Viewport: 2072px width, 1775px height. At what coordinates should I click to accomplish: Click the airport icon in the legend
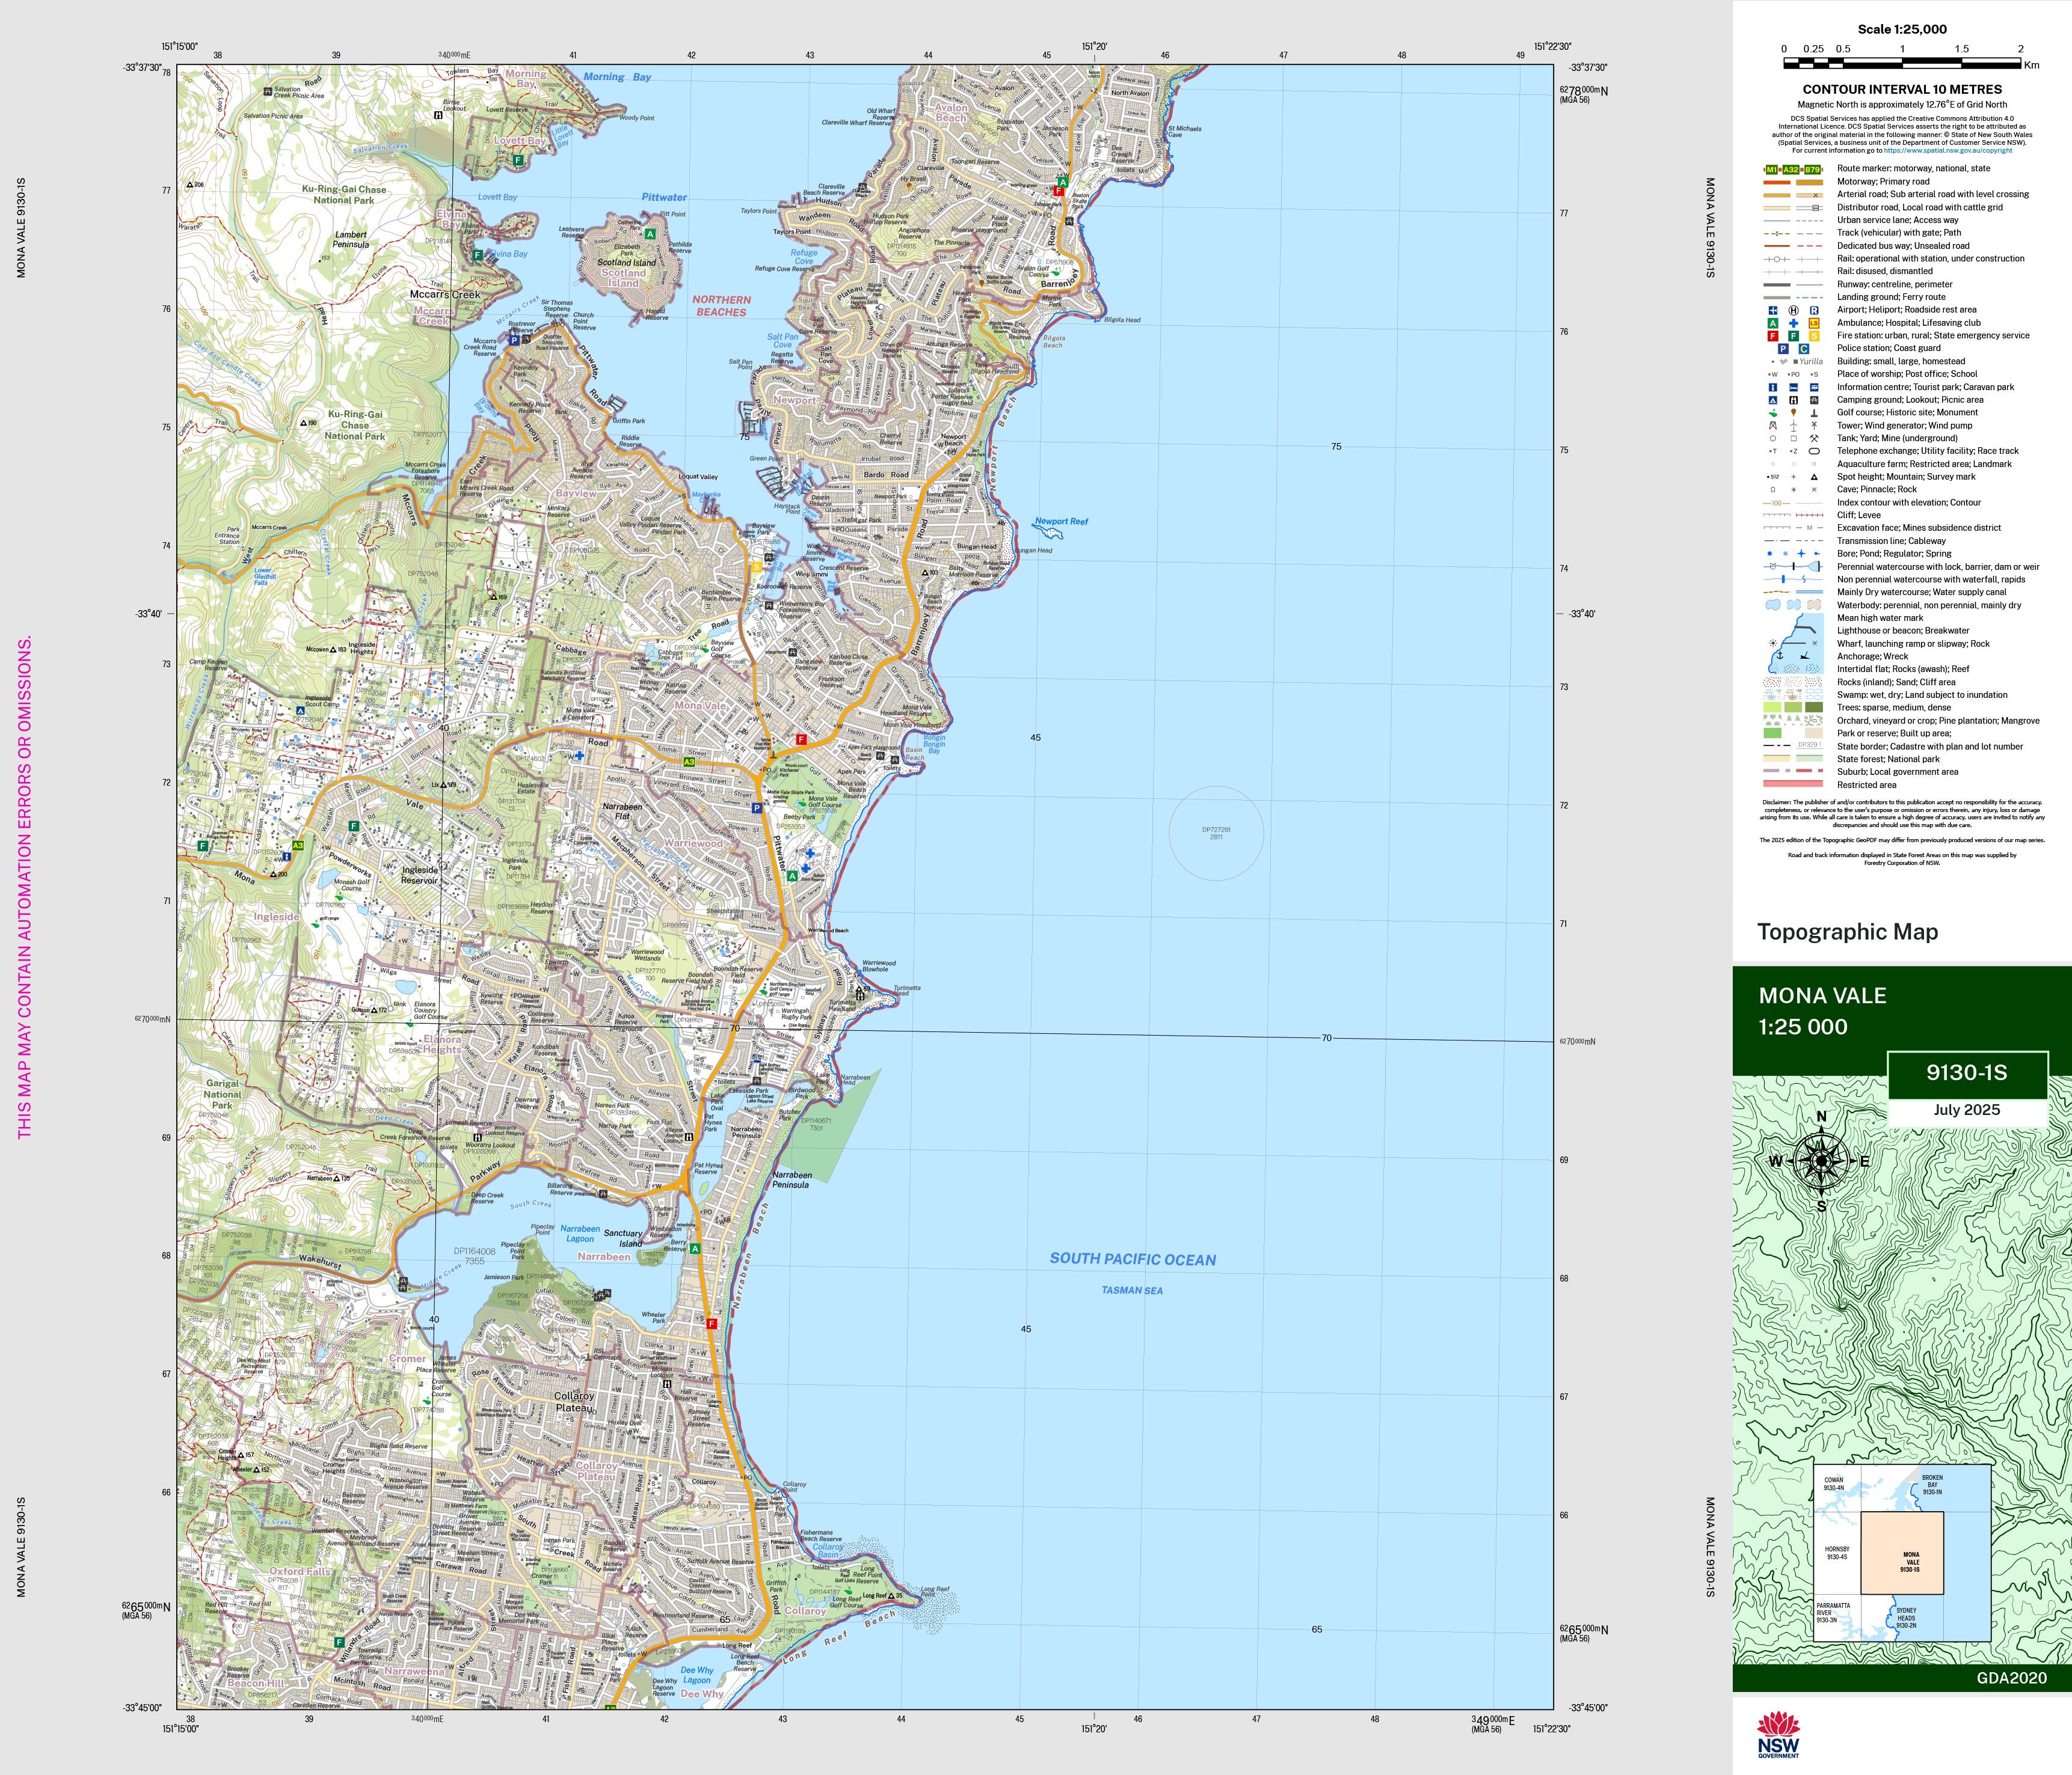click(x=1773, y=310)
